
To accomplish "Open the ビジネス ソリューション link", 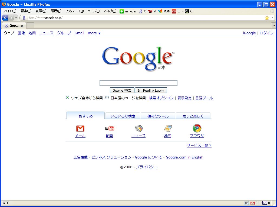I will click(x=111, y=157).
